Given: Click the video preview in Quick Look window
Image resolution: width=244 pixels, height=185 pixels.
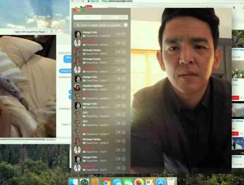Looking at the screenshot, I should point(28,86).
